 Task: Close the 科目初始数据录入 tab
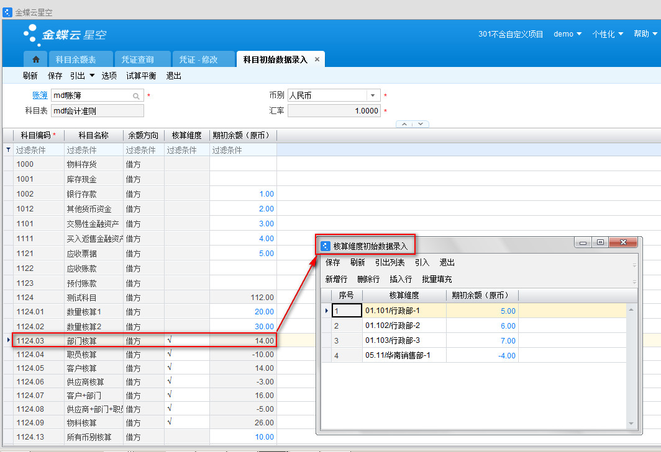317,60
